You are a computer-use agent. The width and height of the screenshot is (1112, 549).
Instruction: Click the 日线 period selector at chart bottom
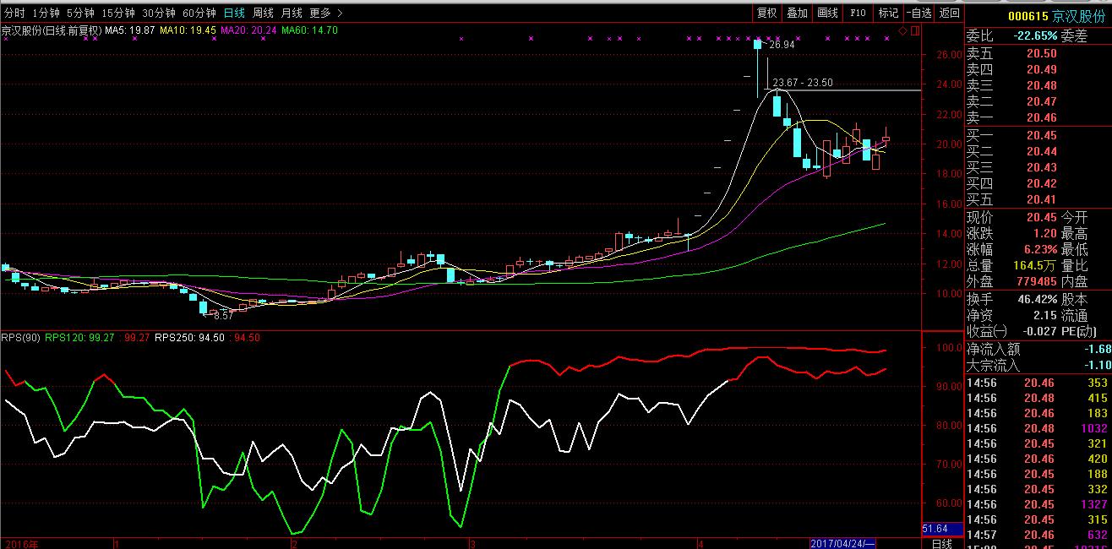(x=941, y=543)
